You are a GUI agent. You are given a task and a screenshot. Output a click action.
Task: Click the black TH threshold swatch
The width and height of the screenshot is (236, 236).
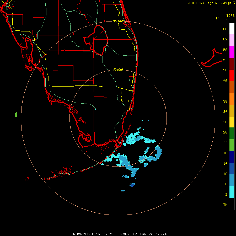(232, 204)
